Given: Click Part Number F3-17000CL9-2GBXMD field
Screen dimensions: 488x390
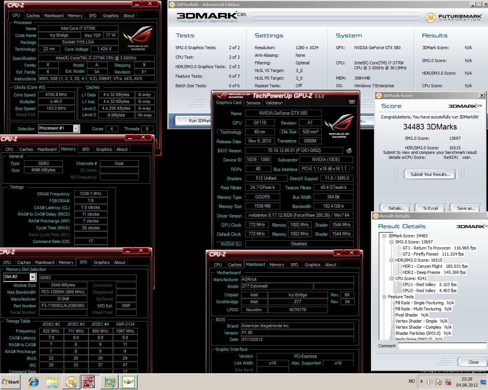Looking at the screenshot, I should tap(63, 306).
